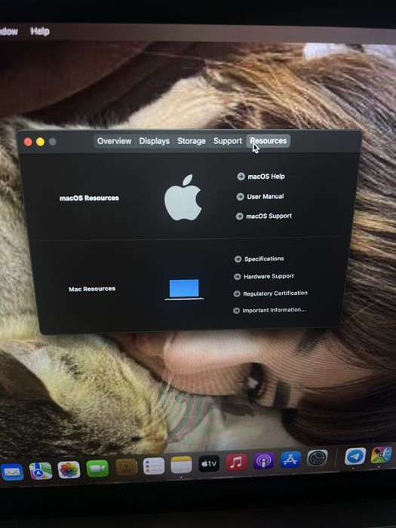Image resolution: width=396 pixels, height=528 pixels.
Task: Open Reminders from the Dock
Action: [154, 465]
